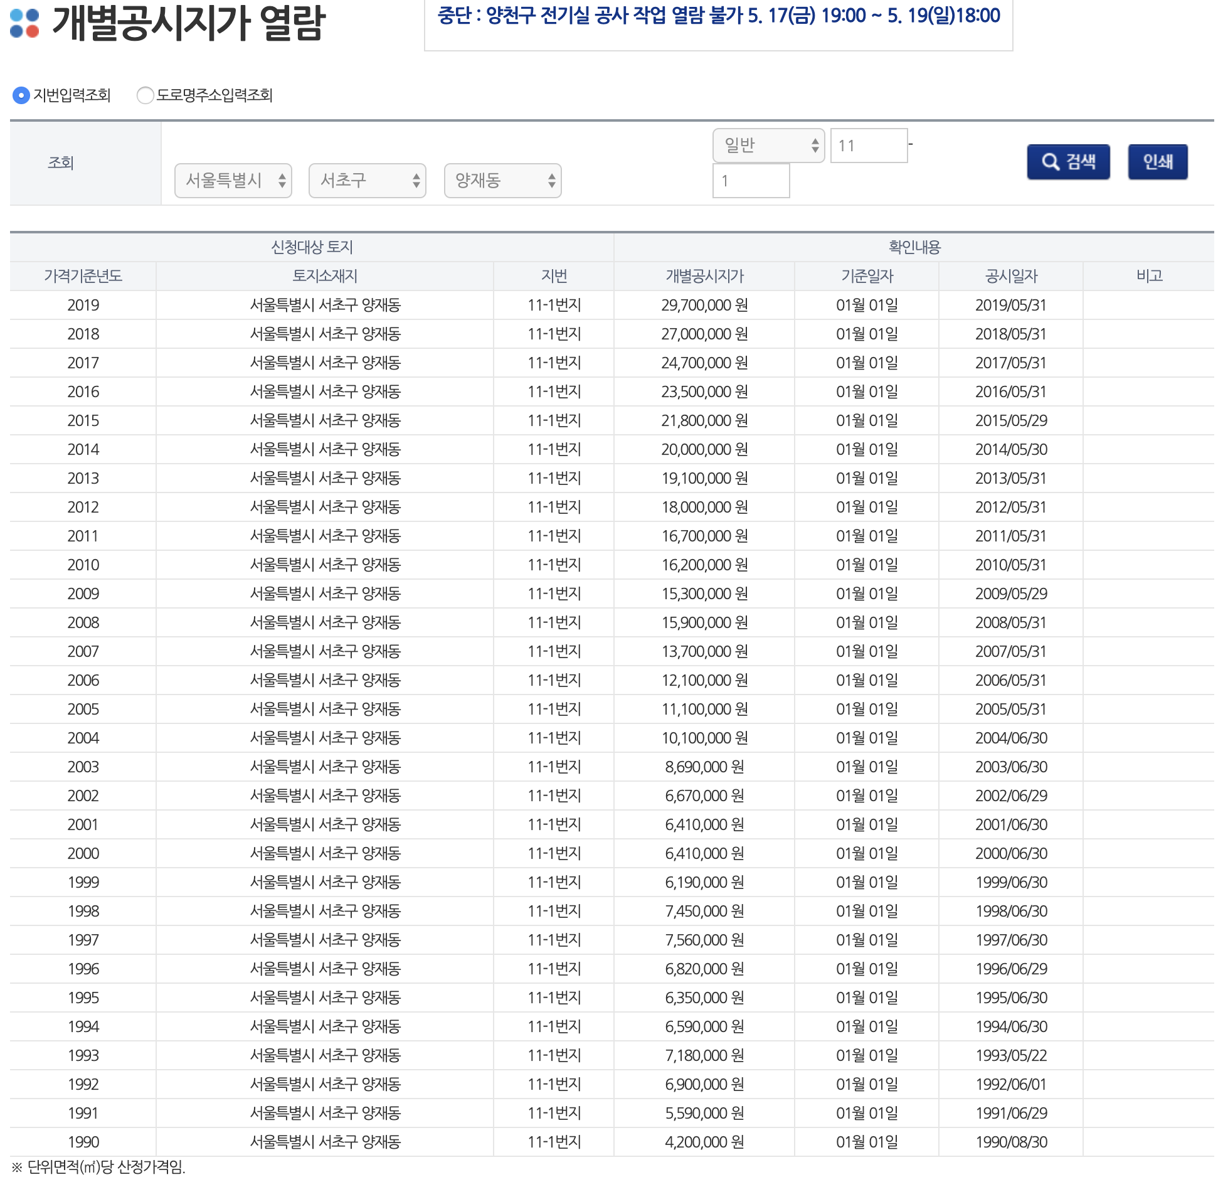Select the 21,800,000 원 price cell
This screenshot has height=1182, width=1223.
click(x=704, y=420)
